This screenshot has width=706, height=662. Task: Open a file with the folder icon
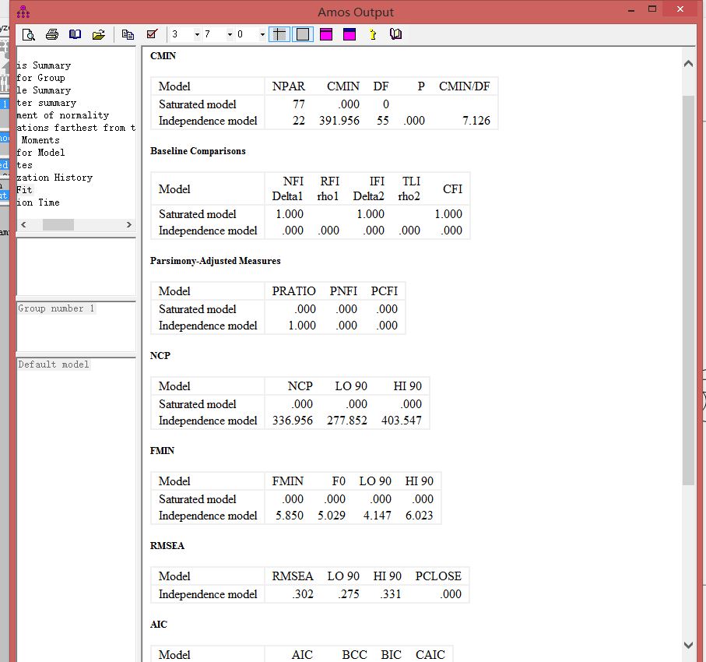click(x=99, y=34)
